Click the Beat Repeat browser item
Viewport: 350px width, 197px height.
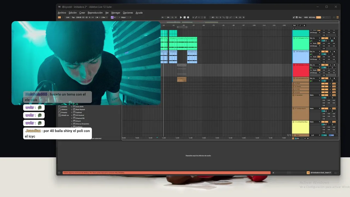click(x=80, y=109)
